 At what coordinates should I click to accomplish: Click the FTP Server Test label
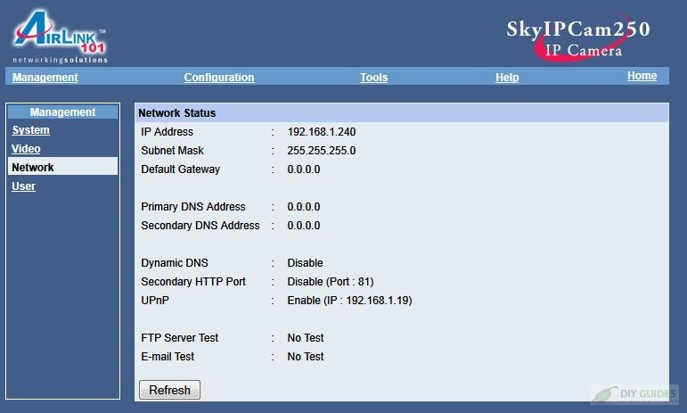coord(179,338)
